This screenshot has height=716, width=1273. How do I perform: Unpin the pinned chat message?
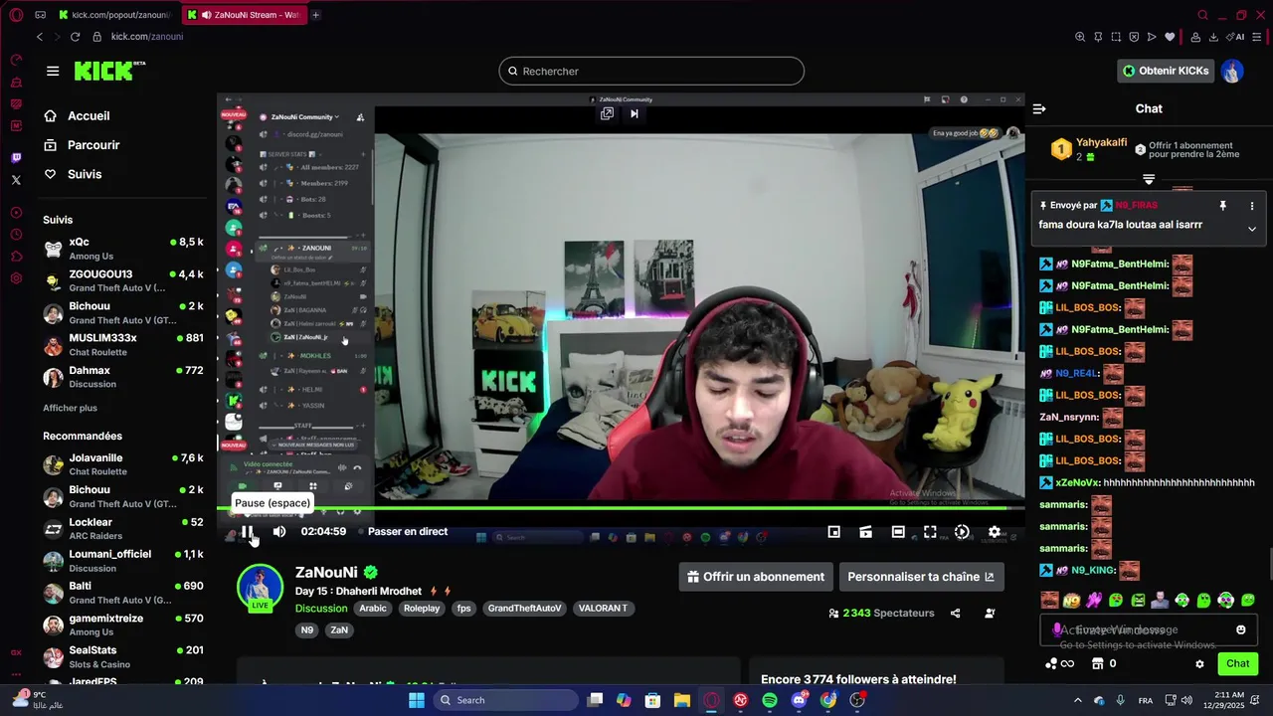coord(1223,206)
